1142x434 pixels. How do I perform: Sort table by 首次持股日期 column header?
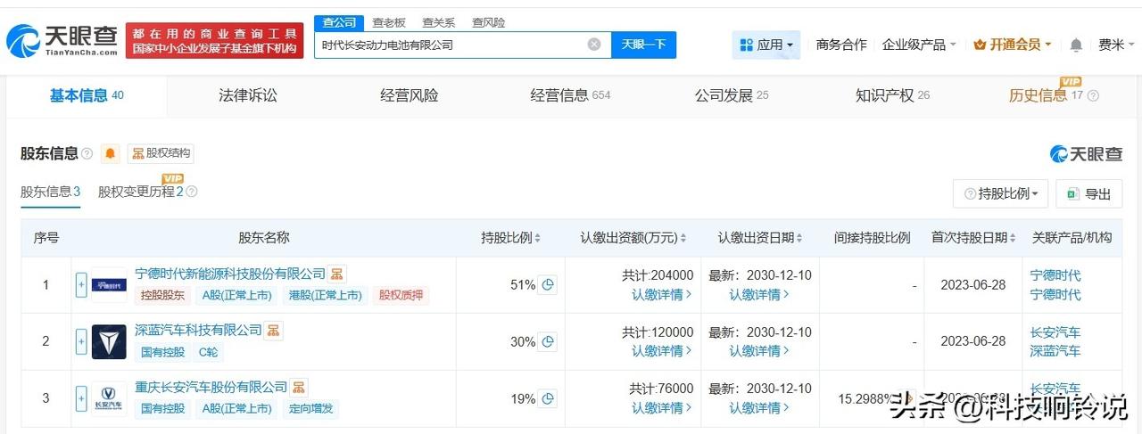[x=973, y=238]
